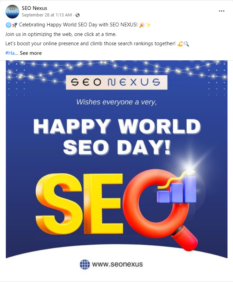Click the SEO Nexus profile avatar

click(12, 12)
